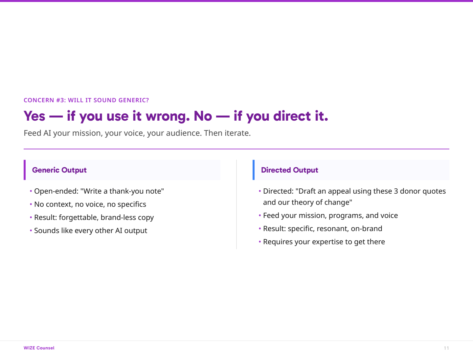Select "Result: forgettable, brand-less copy" bullet

(94, 218)
